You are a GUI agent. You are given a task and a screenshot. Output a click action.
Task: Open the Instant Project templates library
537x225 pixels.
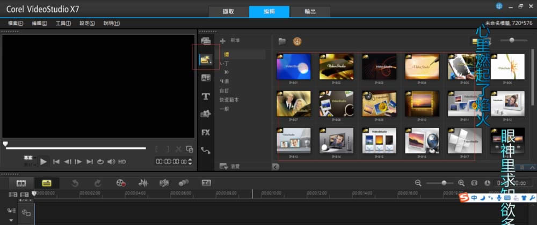[x=206, y=59]
